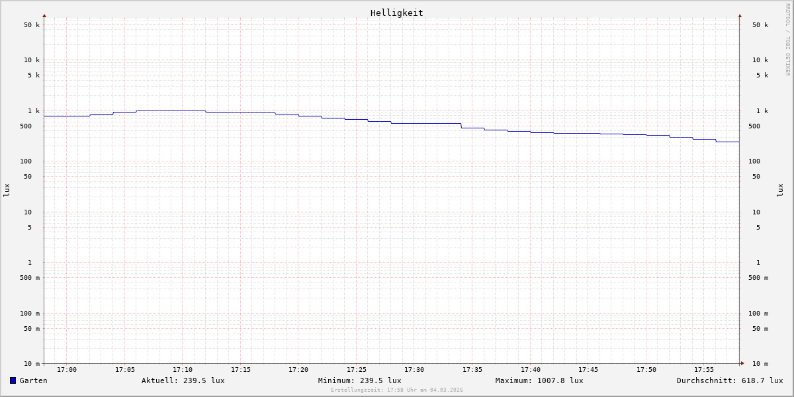The width and height of the screenshot is (794, 397).
Task: Click the right axis 50 k label
Action: pos(760,25)
